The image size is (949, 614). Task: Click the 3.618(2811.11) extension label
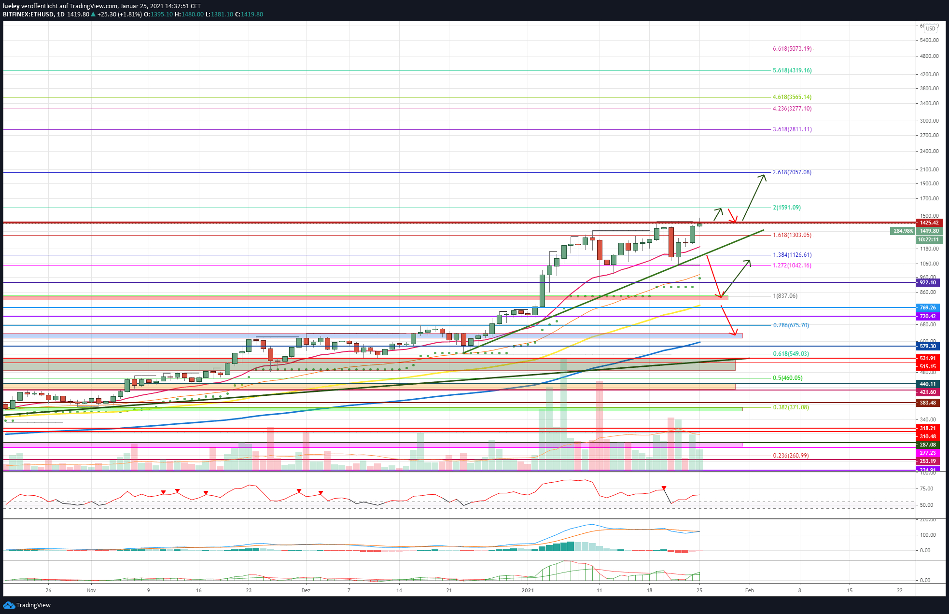pos(792,129)
